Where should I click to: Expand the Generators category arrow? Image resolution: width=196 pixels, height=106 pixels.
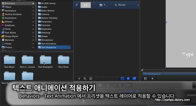tap(33, 11)
